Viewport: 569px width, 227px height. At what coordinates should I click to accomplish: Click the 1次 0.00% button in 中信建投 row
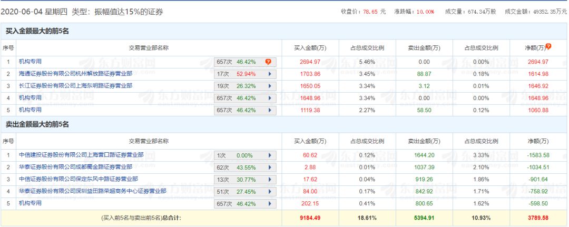pos(245,155)
